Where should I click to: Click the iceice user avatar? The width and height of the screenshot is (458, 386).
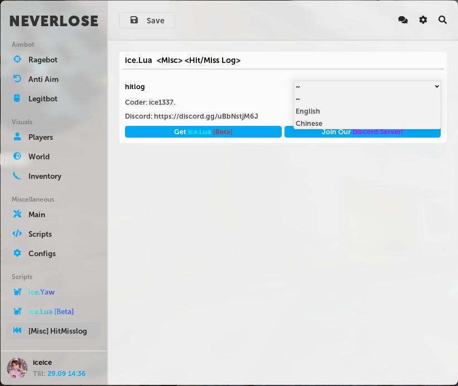17,368
